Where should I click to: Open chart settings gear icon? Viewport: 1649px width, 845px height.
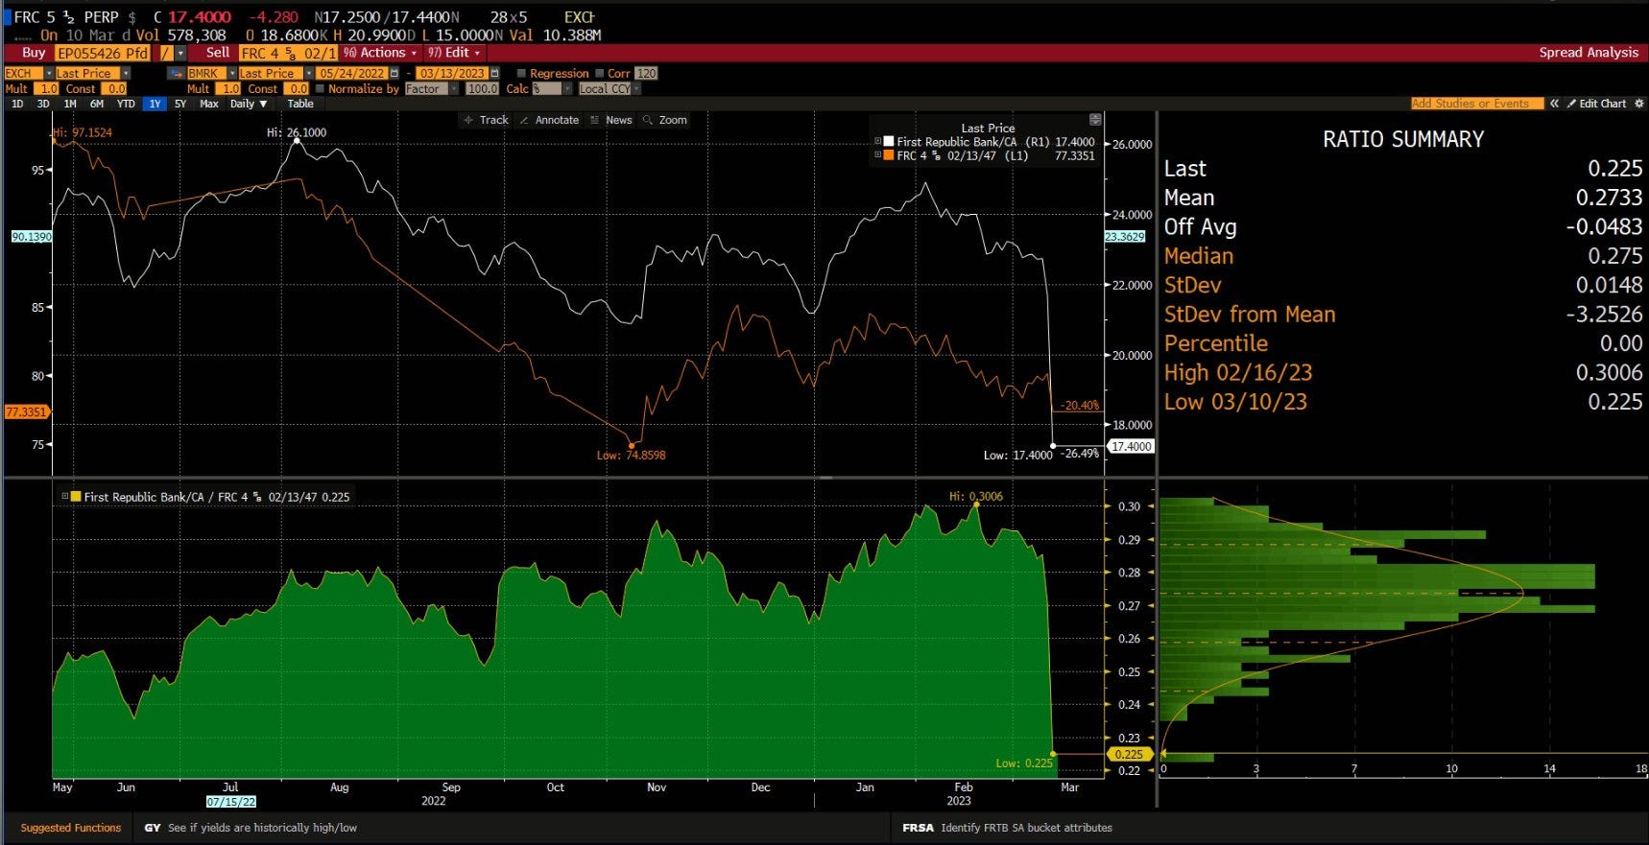(1638, 104)
